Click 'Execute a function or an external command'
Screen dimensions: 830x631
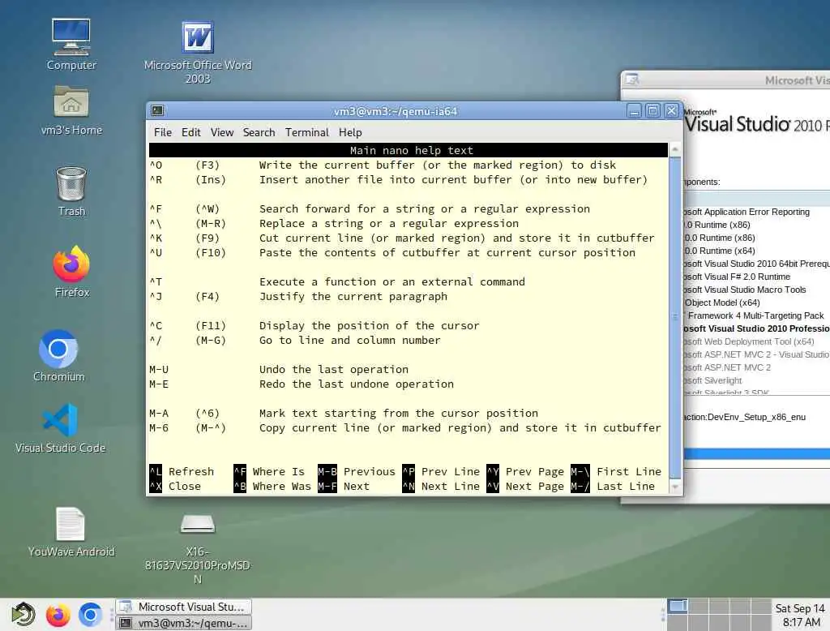click(392, 282)
